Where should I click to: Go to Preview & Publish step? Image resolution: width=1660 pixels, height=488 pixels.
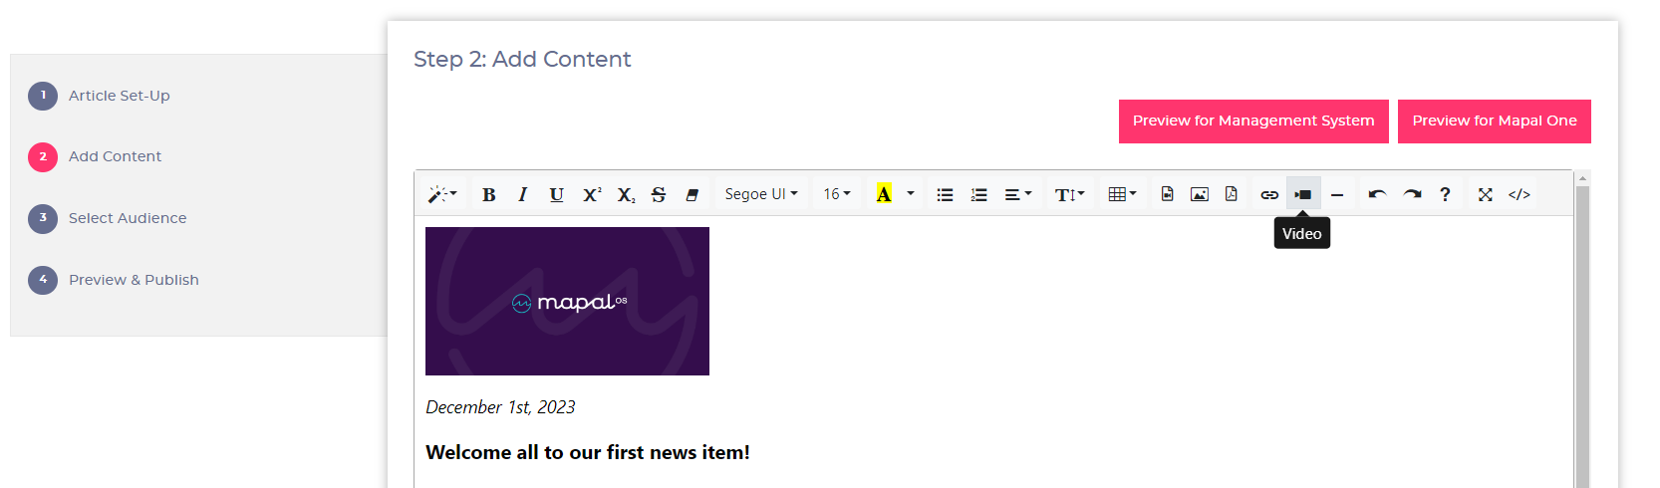(x=134, y=280)
